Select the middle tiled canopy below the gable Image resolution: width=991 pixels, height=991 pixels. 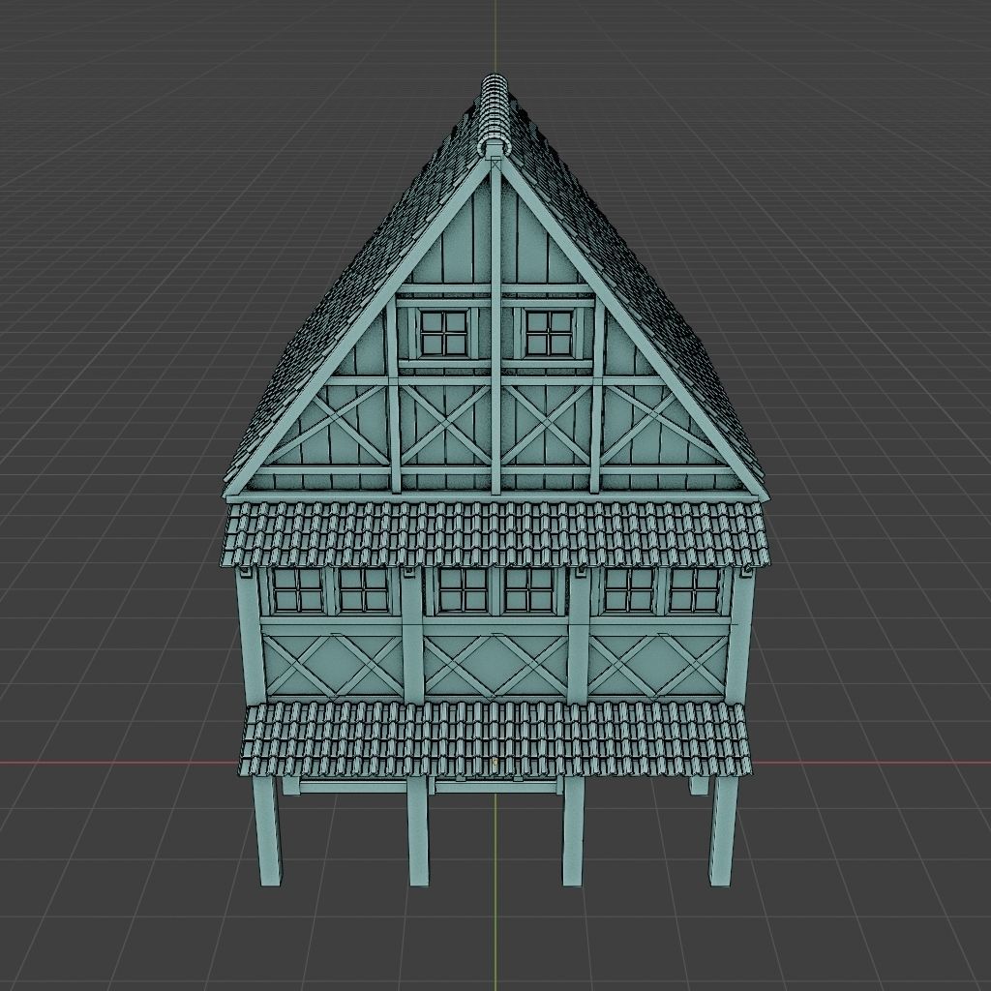495,534
